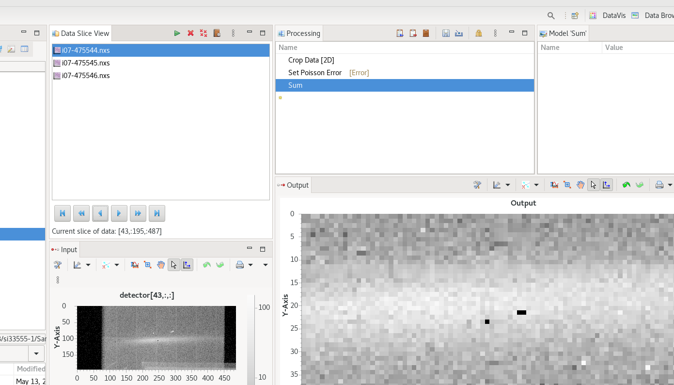Select the Input plot tab

(x=64, y=250)
